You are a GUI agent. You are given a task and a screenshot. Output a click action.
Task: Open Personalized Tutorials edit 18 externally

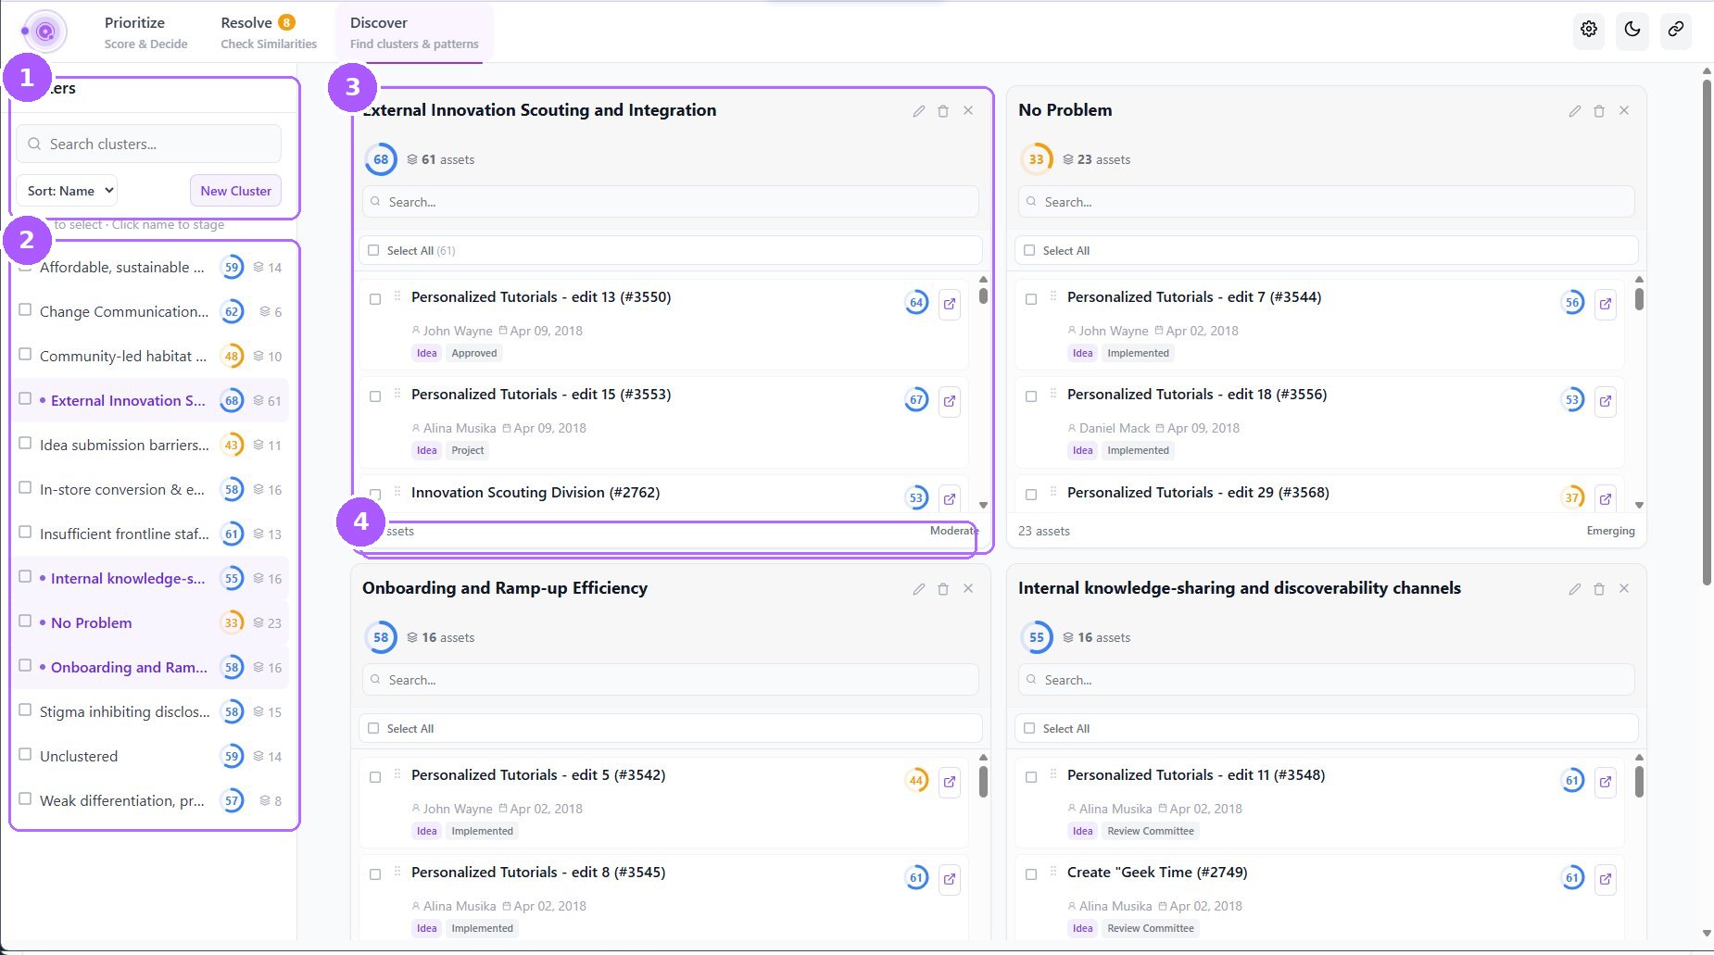[1606, 401]
